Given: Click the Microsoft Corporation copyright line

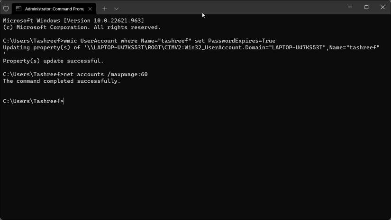Looking at the screenshot, I should coord(82,27).
